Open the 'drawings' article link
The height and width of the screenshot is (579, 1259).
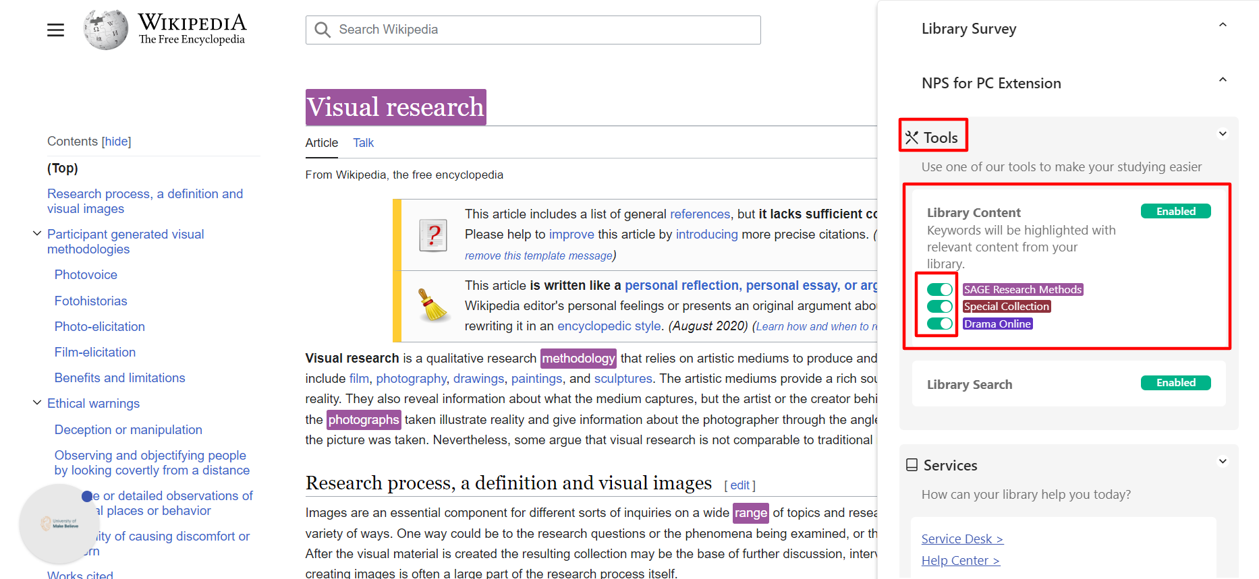pos(478,378)
